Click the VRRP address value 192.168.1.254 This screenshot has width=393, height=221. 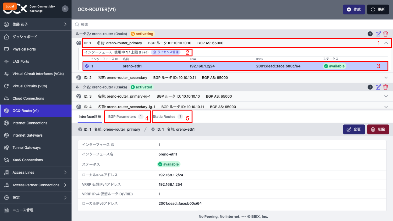tap(170, 184)
